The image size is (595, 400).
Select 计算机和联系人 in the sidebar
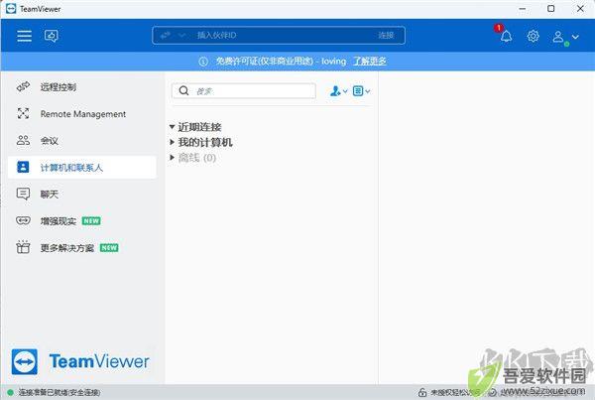(x=82, y=167)
